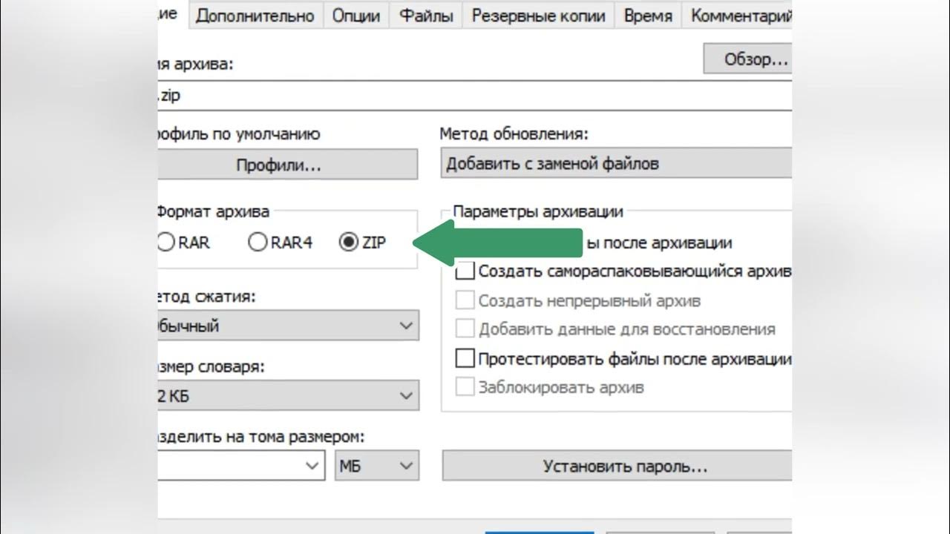
Task: Open the МБ volume unit dropdown
Action: pyautogui.click(x=376, y=466)
